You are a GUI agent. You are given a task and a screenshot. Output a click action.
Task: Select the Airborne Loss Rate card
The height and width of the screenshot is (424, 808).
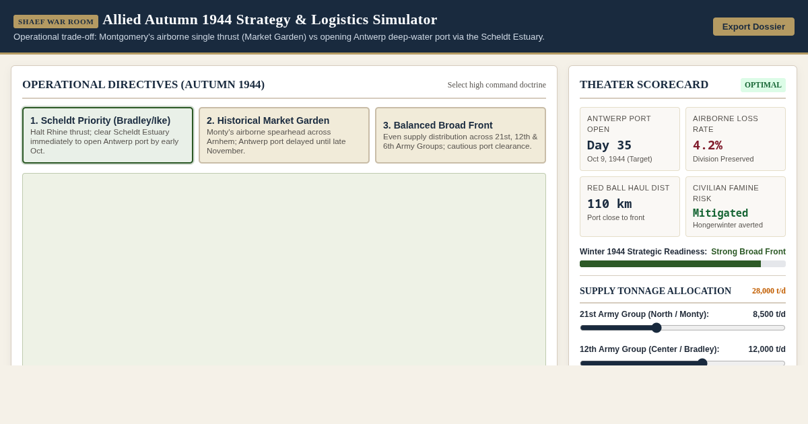tap(735, 139)
